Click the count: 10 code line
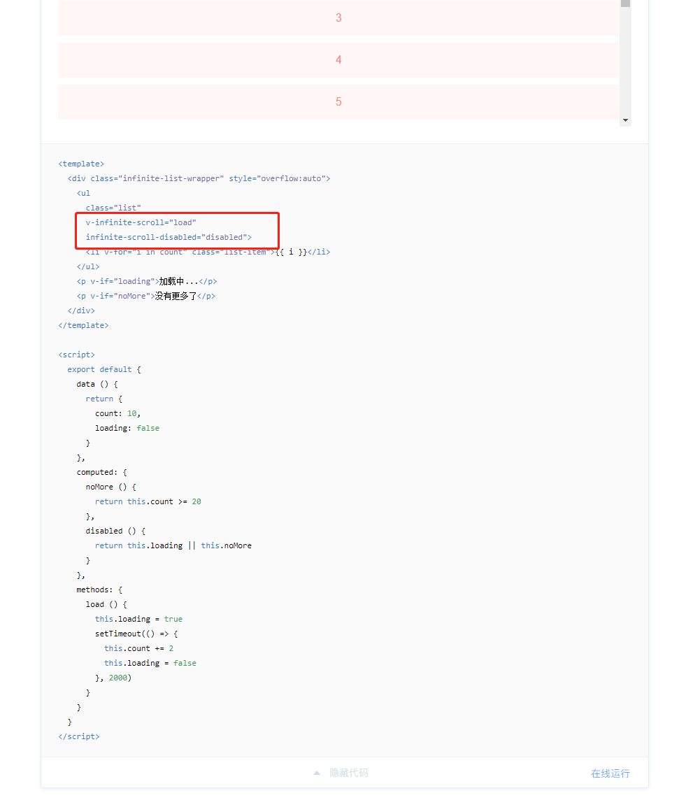The width and height of the screenshot is (700, 807). point(118,414)
